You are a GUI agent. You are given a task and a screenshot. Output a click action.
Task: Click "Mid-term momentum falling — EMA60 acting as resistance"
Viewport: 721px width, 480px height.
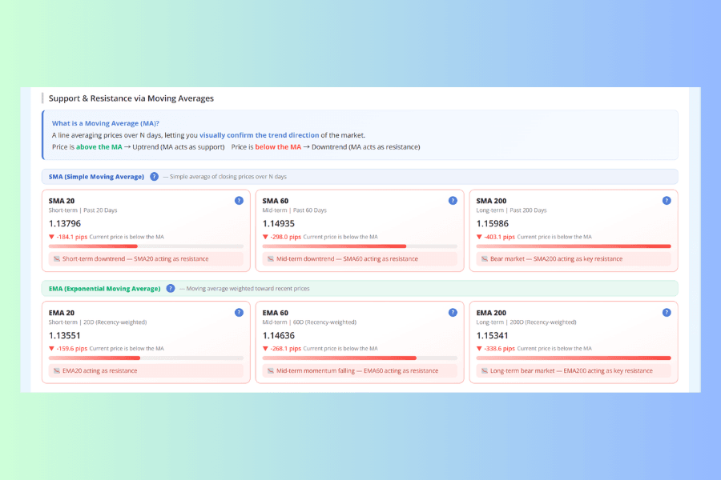pyautogui.click(x=357, y=371)
